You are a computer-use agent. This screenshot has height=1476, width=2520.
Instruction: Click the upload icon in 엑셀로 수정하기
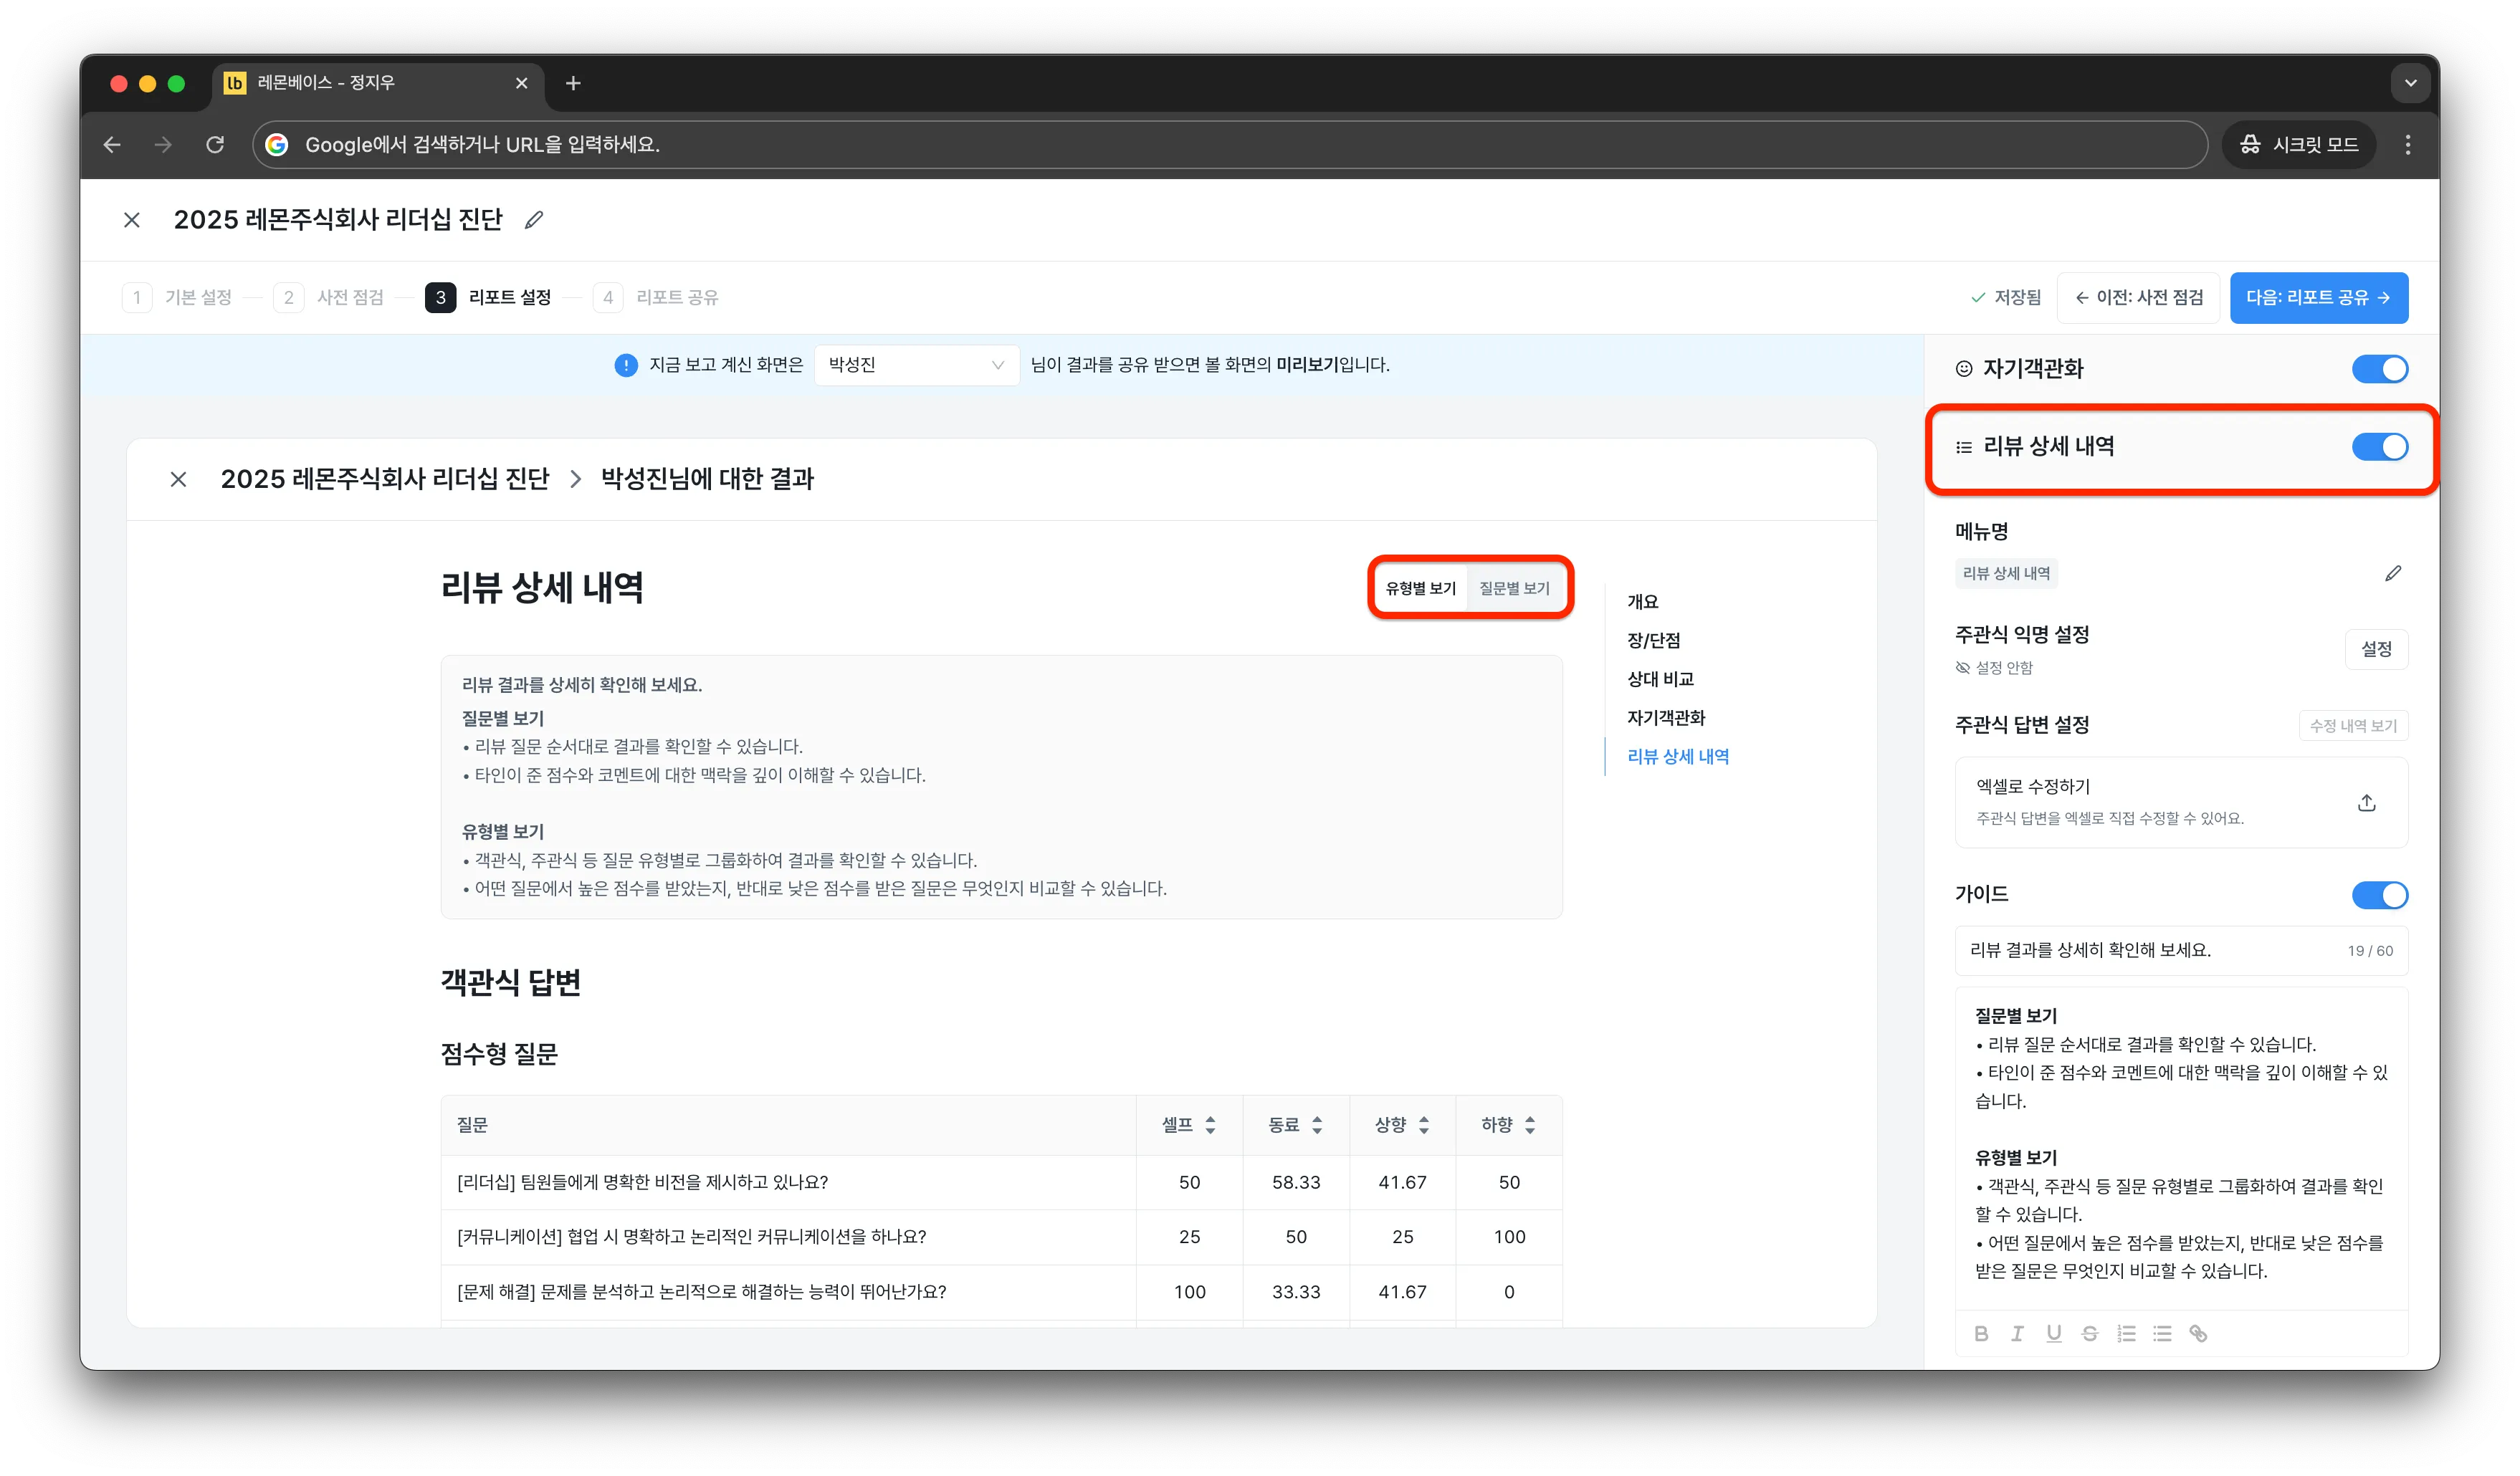click(x=2366, y=803)
